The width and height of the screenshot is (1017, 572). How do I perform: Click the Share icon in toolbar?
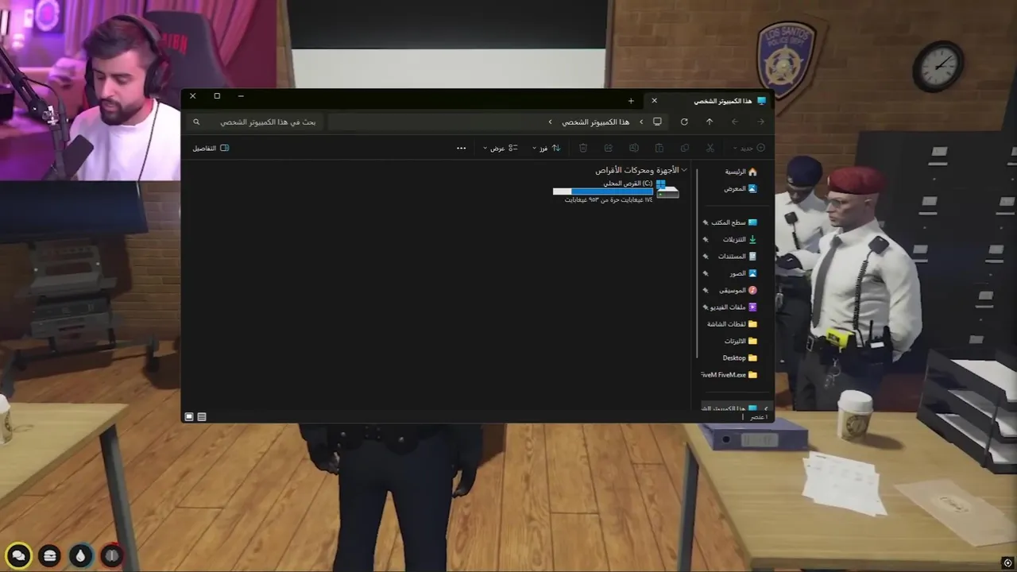tap(609, 148)
